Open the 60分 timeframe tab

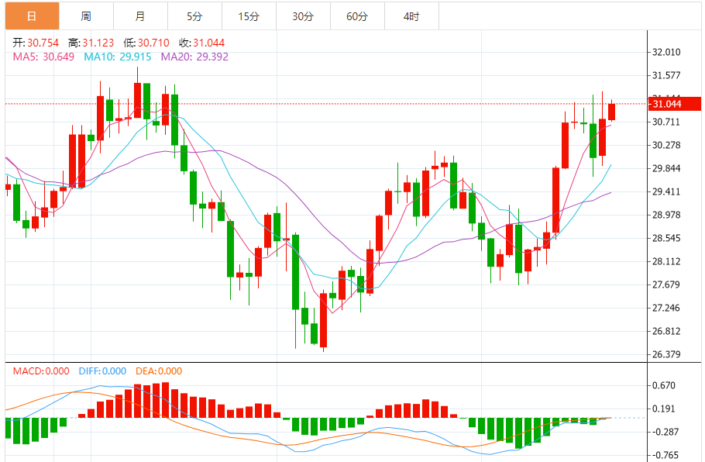357,16
